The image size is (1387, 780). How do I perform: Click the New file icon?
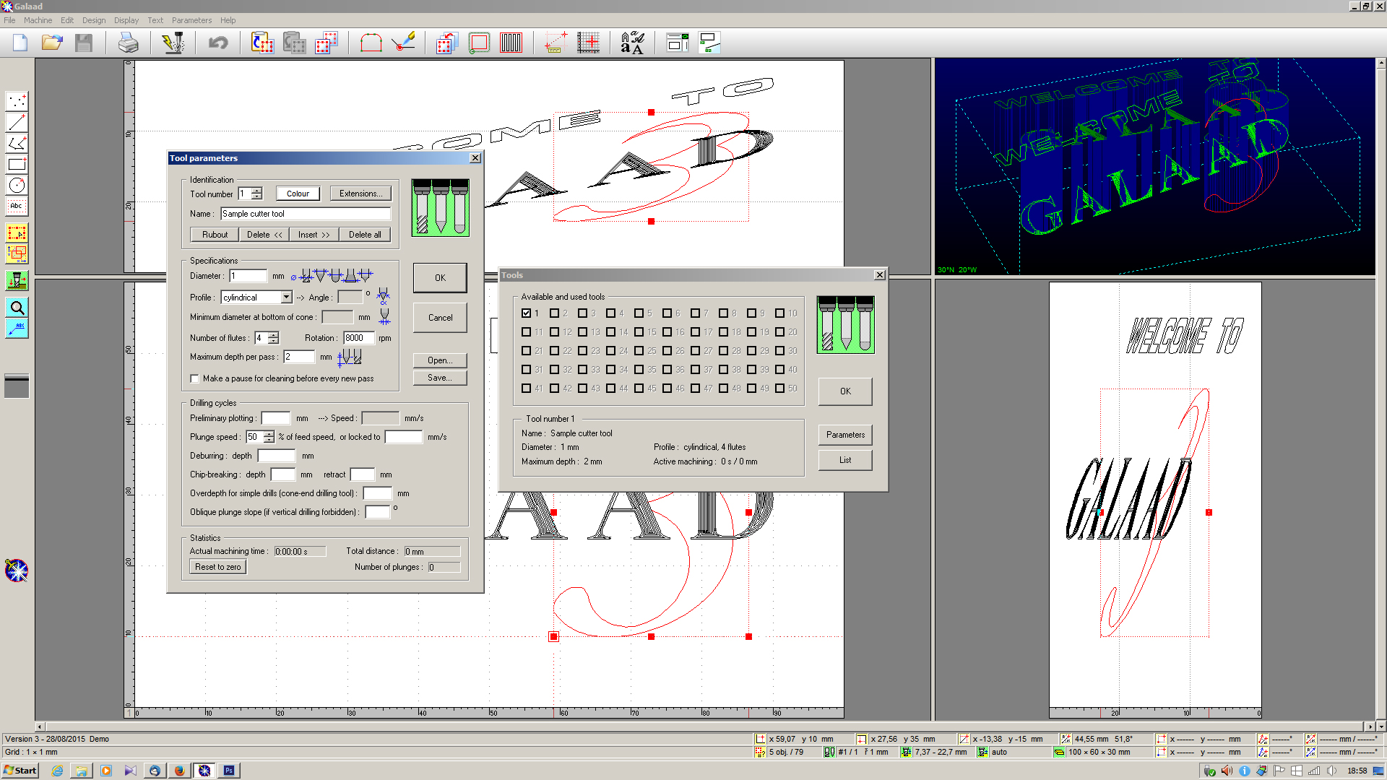(20, 43)
